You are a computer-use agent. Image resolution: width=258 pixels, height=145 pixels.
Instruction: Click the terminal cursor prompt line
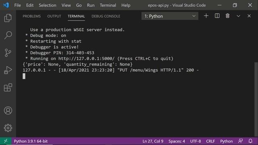point(24,76)
